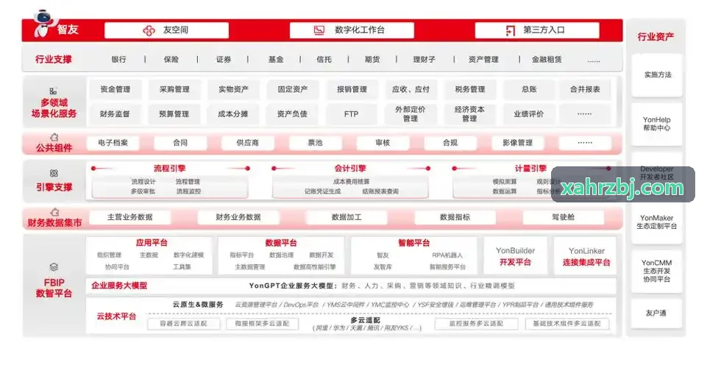
Task: Click the 公共组件 puzzle icon
Action: (54, 137)
